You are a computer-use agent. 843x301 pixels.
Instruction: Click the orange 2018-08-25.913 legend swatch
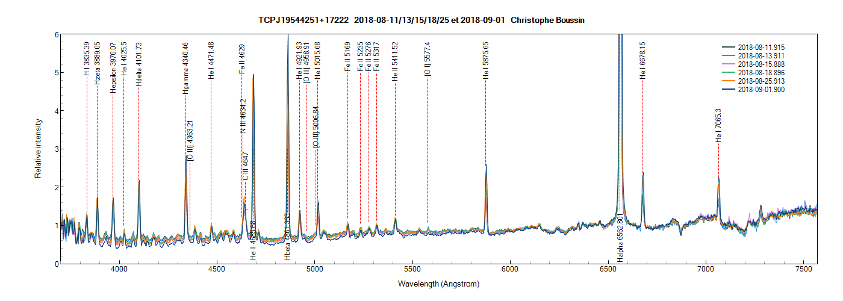(x=729, y=81)
